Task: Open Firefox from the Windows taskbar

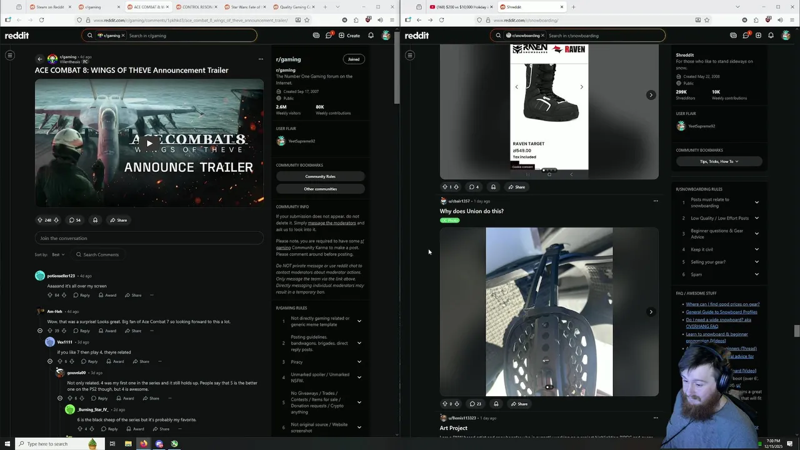Action: 144,444
